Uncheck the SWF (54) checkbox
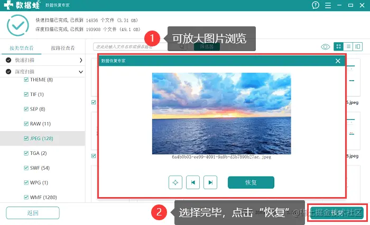Viewport: 370px width, 225px height. click(x=26, y=168)
